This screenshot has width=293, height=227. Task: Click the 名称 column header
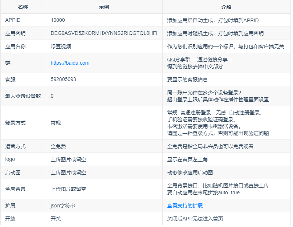coord(23,7)
